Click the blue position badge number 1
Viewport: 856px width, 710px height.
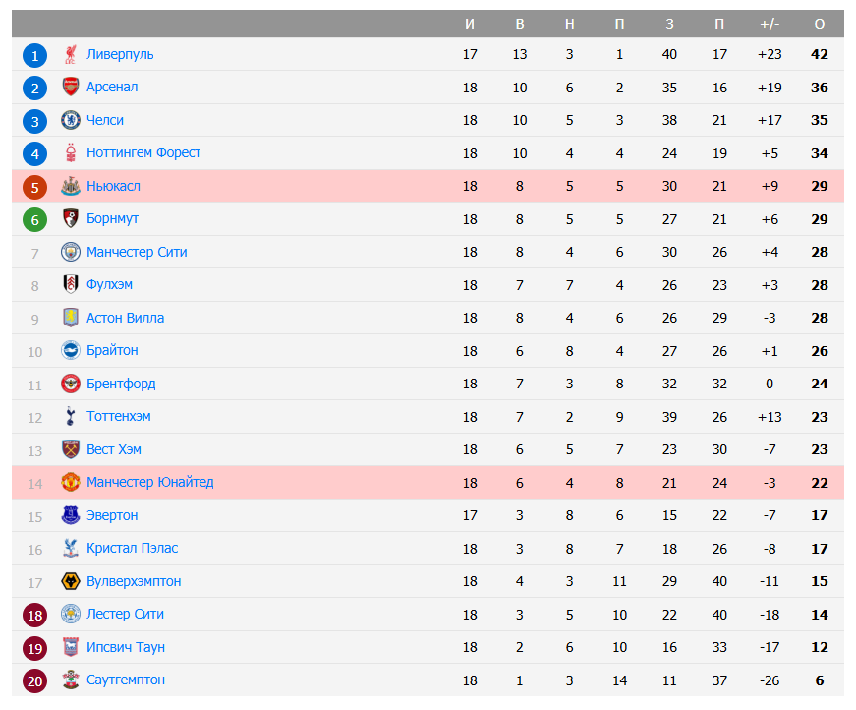point(35,56)
